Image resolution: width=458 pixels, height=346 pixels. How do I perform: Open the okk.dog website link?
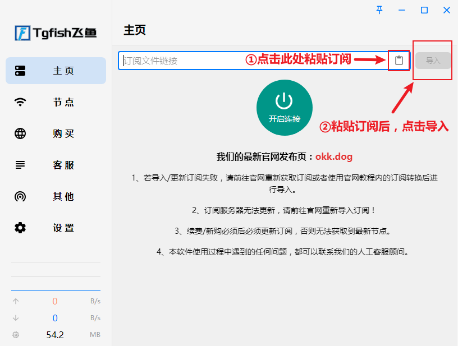pyautogui.click(x=333, y=156)
